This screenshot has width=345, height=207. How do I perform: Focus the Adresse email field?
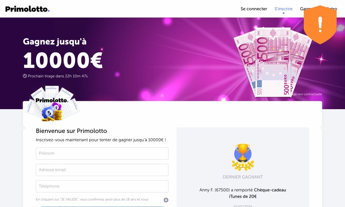102,170
